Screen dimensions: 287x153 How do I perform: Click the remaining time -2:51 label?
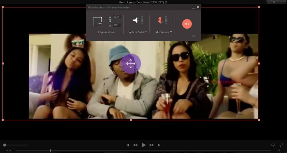tap(279, 151)
